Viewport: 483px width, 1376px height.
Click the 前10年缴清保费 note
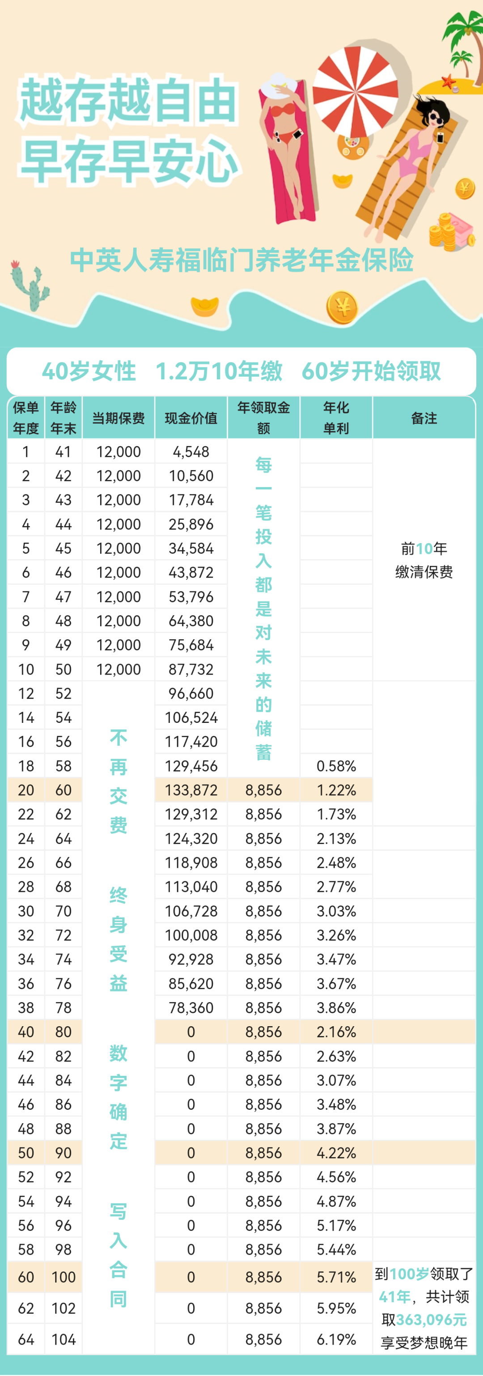click(424, 560)
